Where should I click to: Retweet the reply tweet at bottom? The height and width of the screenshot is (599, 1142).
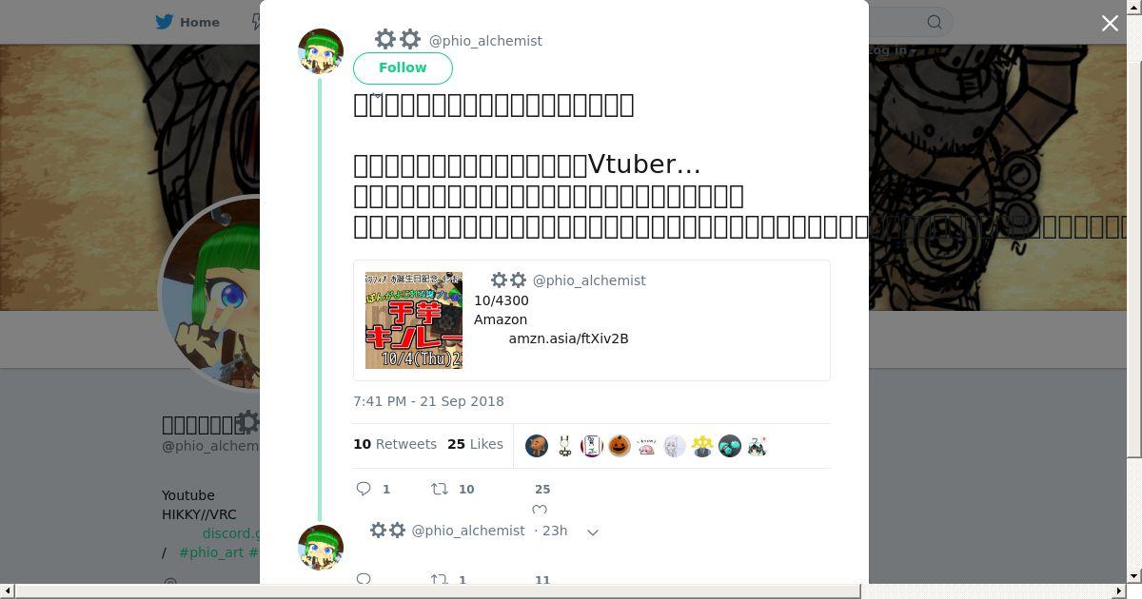[440, 579]
